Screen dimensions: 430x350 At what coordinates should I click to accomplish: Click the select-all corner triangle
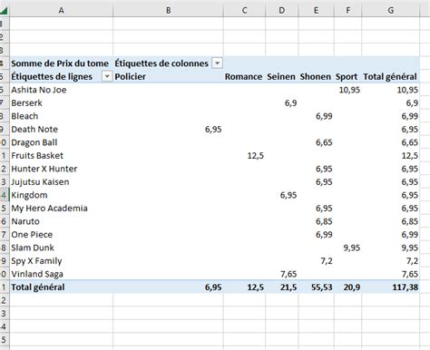[x=4, y=11]
